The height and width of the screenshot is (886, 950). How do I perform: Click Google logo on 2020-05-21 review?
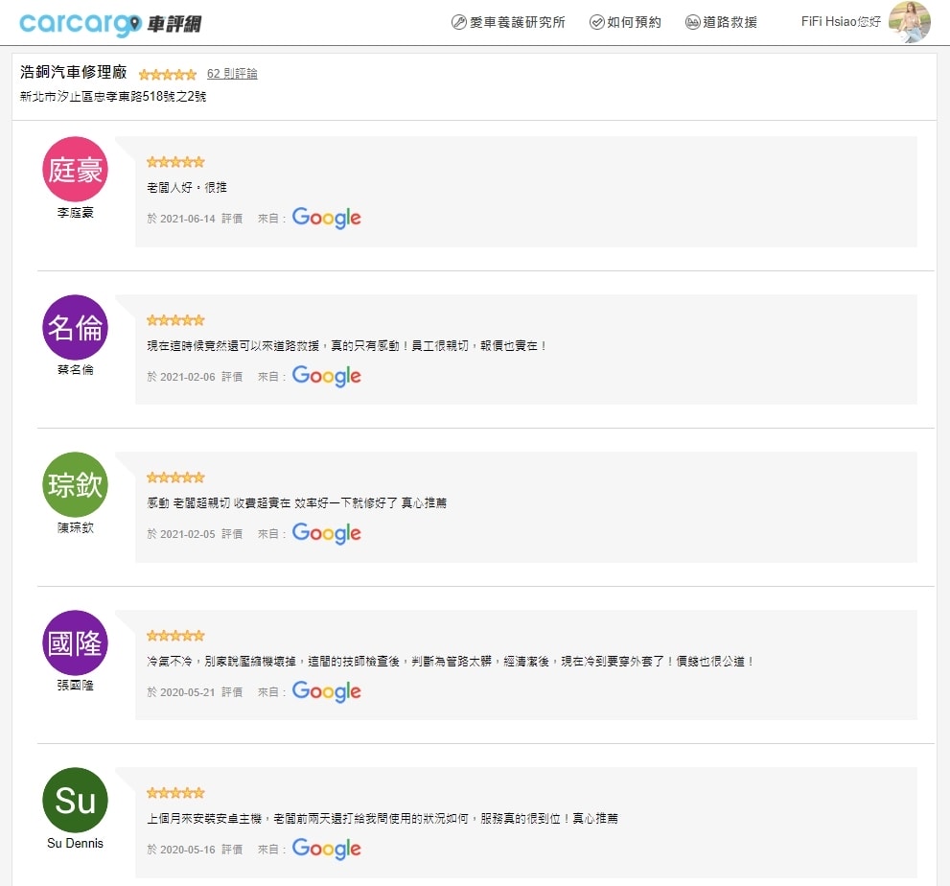tap(326, 691)
